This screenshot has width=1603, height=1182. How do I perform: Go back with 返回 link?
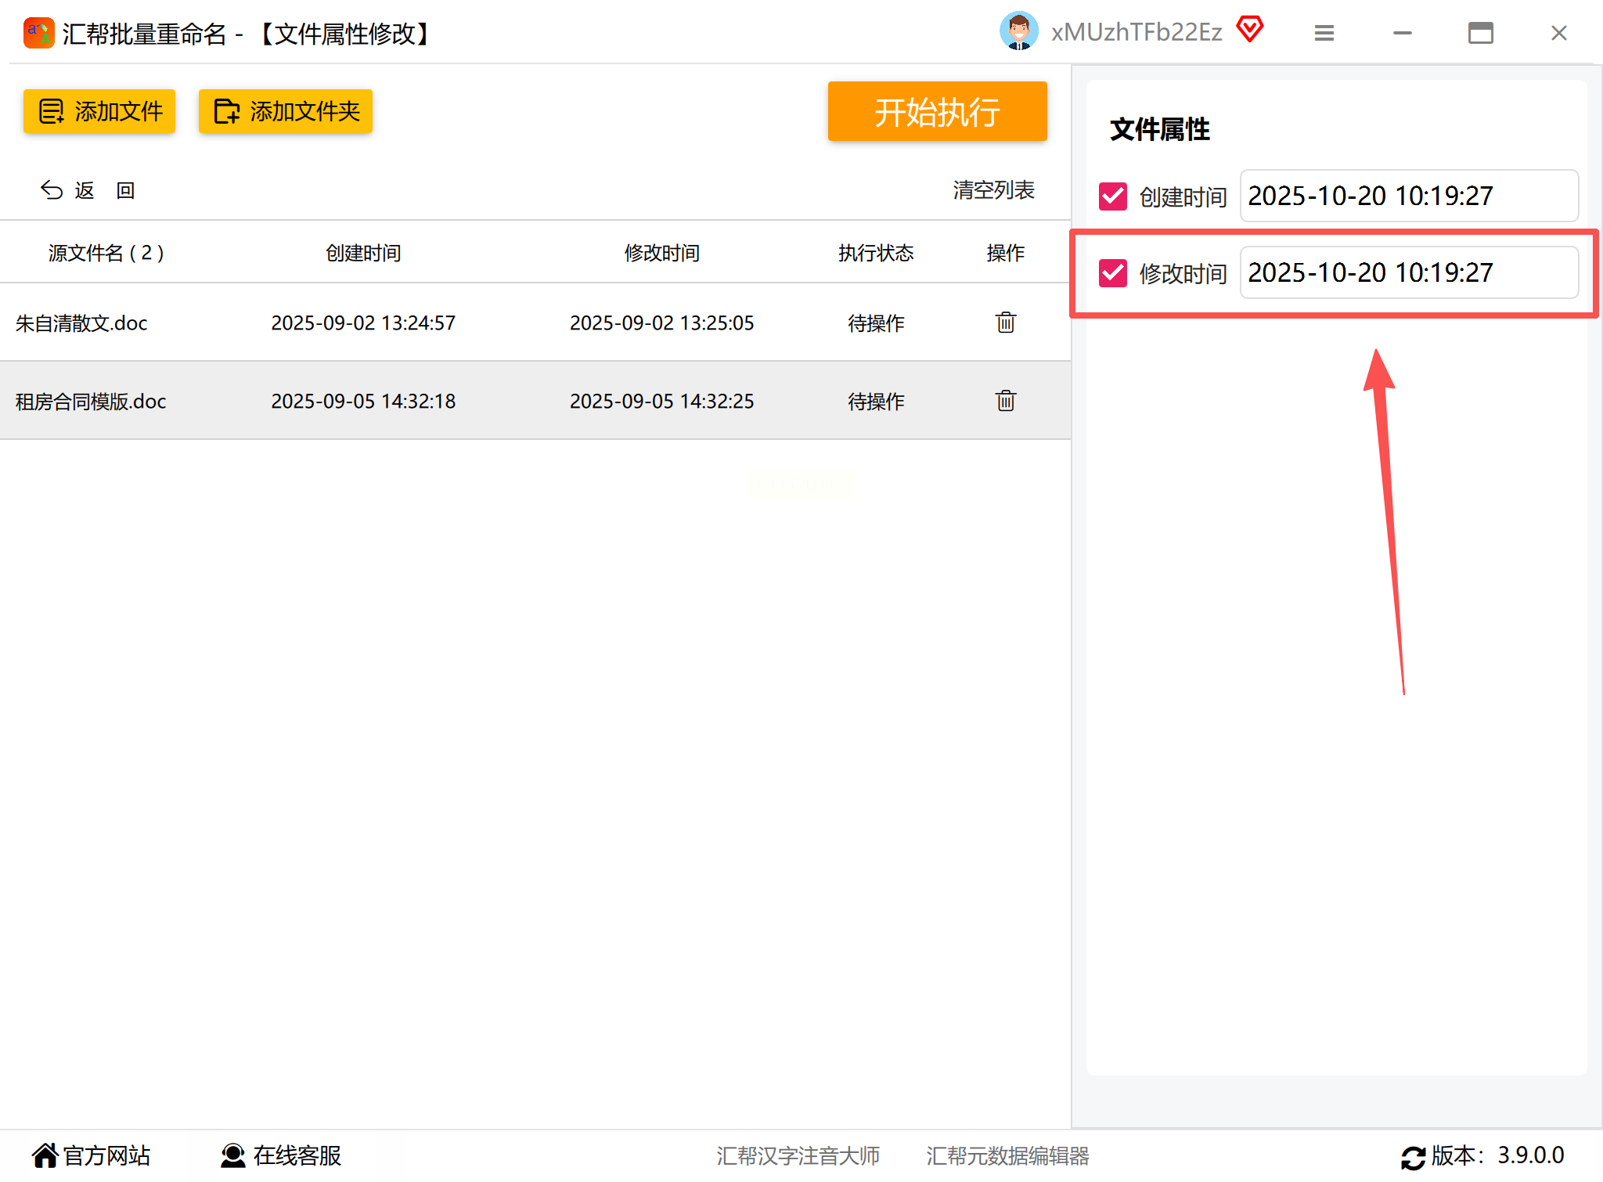pyautogui.click(x=88, y=190)
